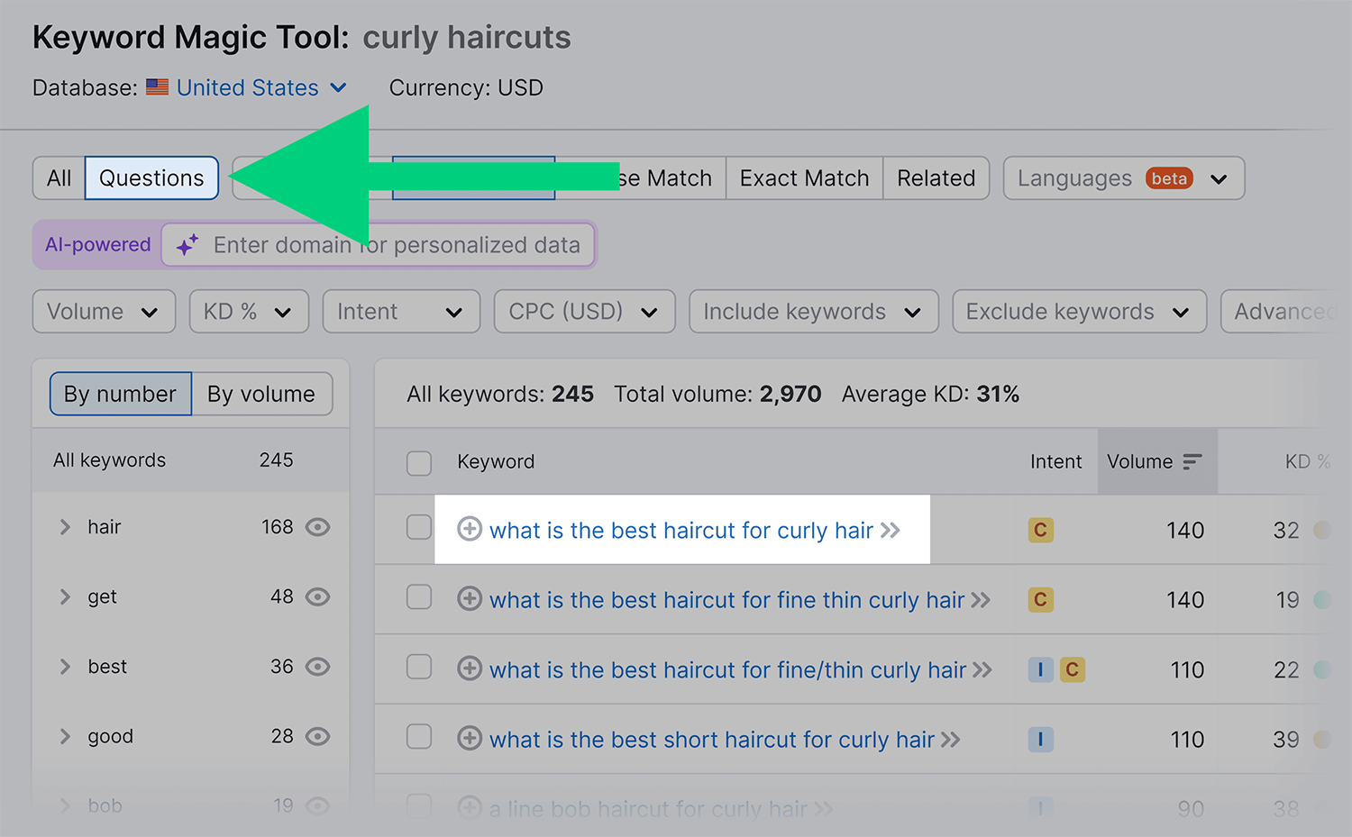Click the domain input for personalized data
Viewport: 1352px width, 837px height.
(378, 245)
